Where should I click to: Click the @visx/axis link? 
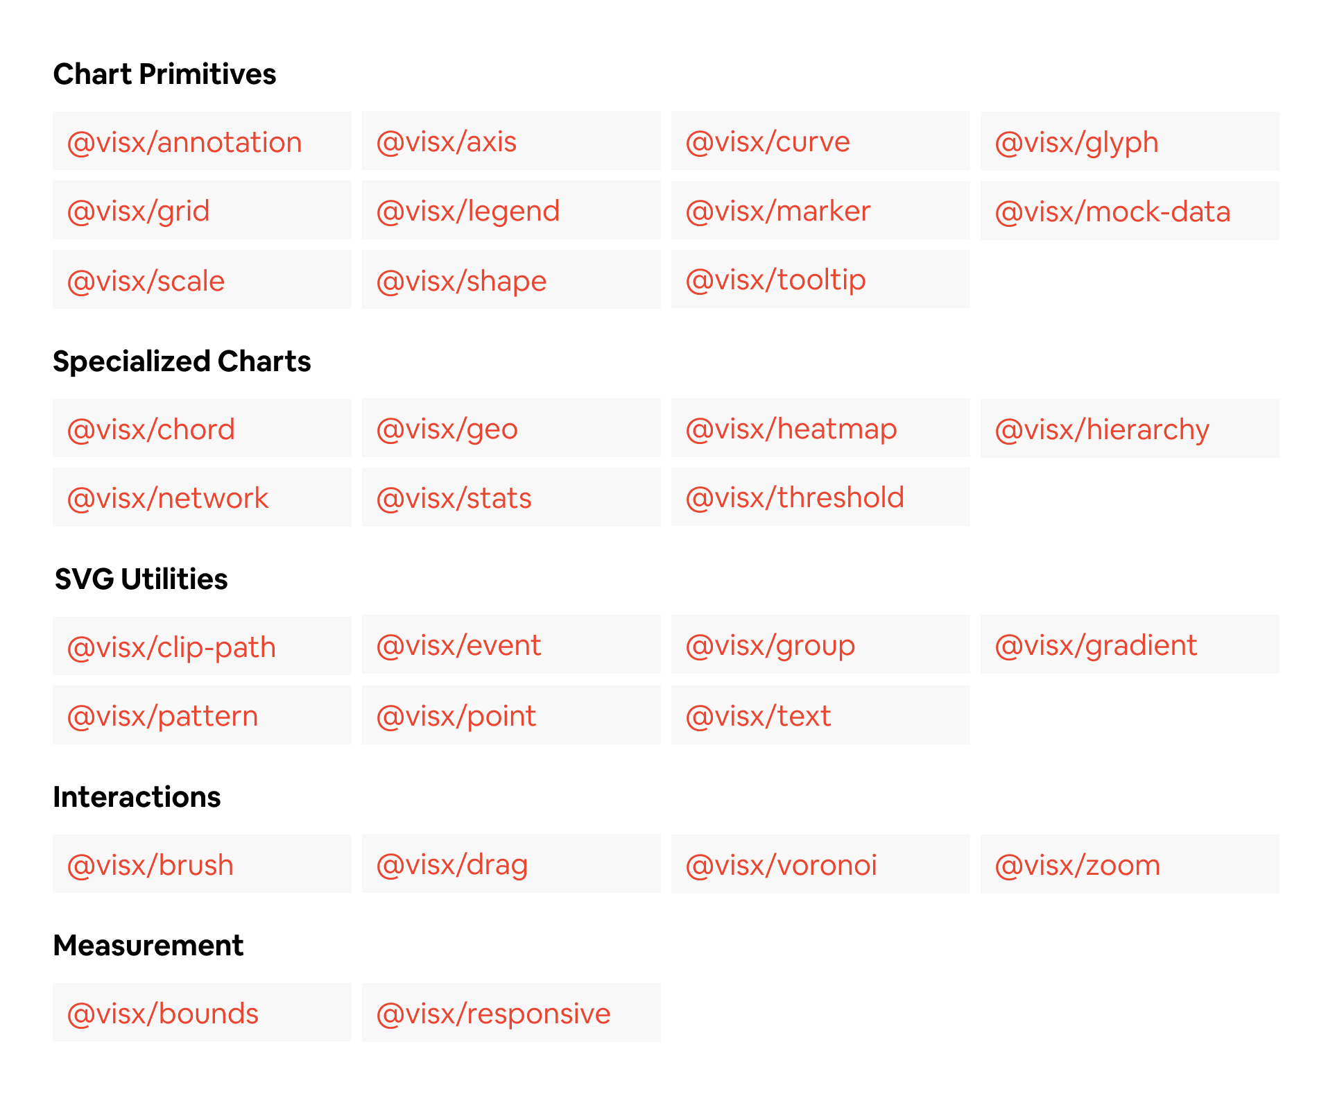click(447, 142)
